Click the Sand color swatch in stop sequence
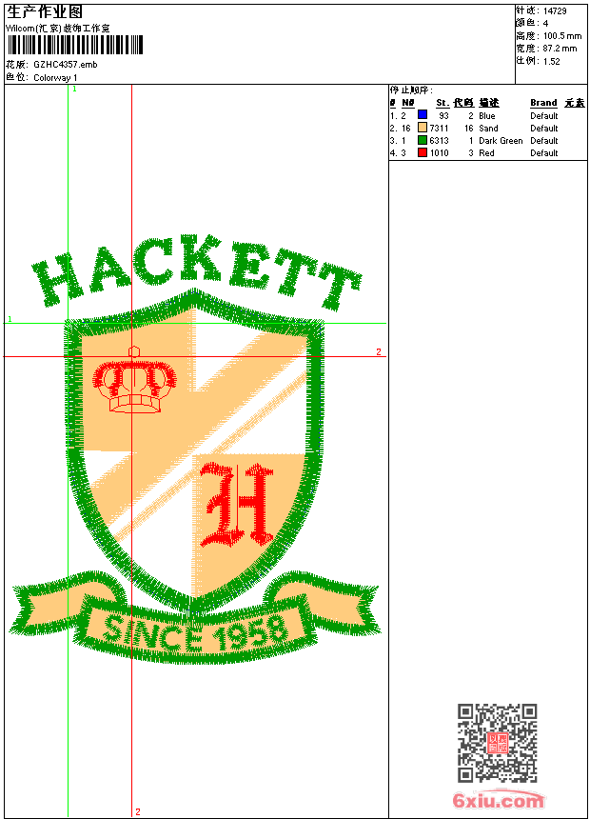This screenshot has height=819, width=590. 423,128
